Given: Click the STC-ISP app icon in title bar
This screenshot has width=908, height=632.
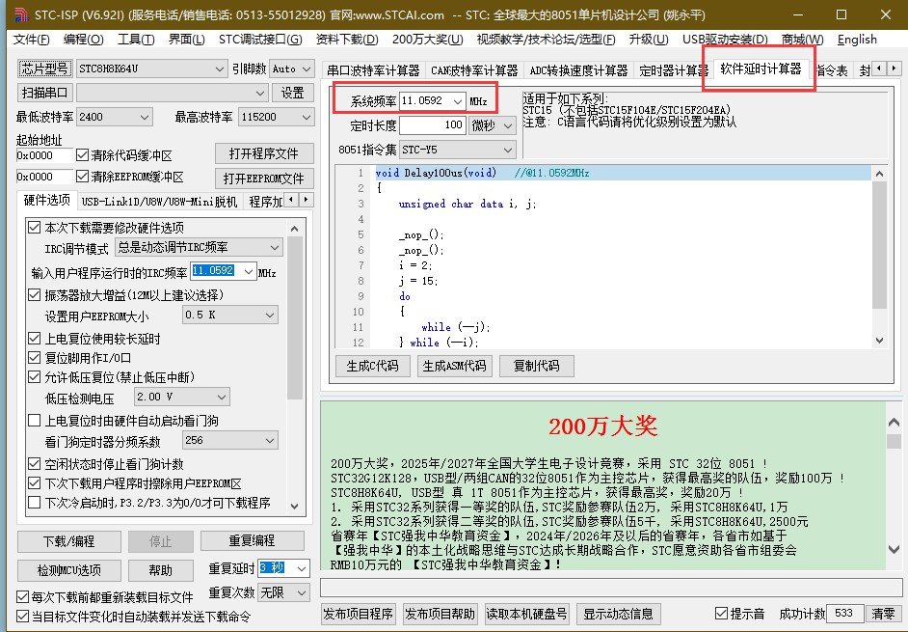Looking at the screenshot, I should pos(21,14).
